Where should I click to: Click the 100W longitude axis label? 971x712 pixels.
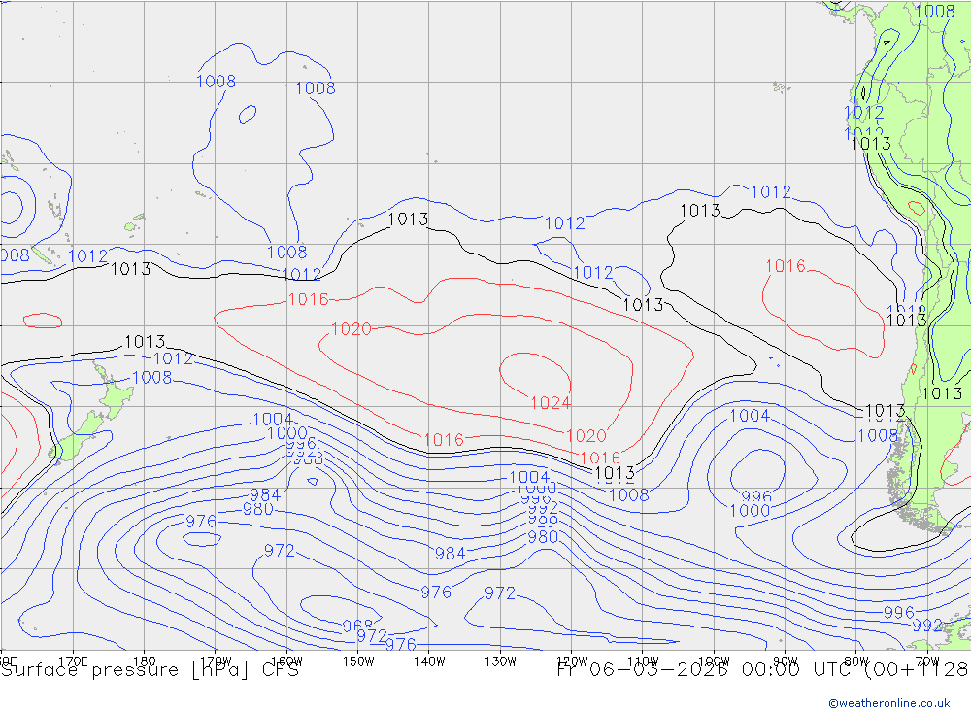(714, 661)
